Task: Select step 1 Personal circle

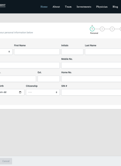Action: [x=92, y=29]
